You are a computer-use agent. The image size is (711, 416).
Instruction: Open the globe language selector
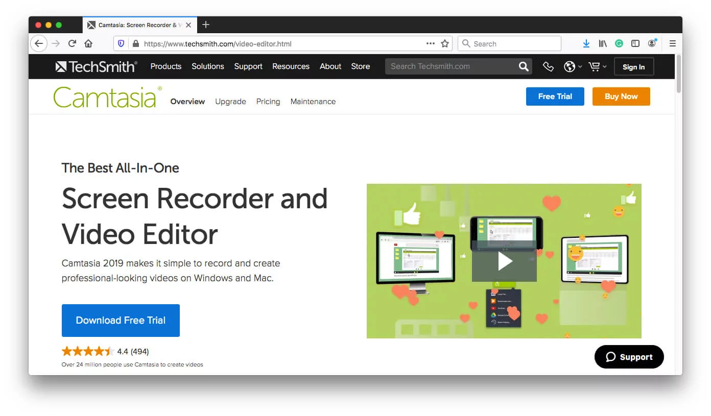(573, 66)
